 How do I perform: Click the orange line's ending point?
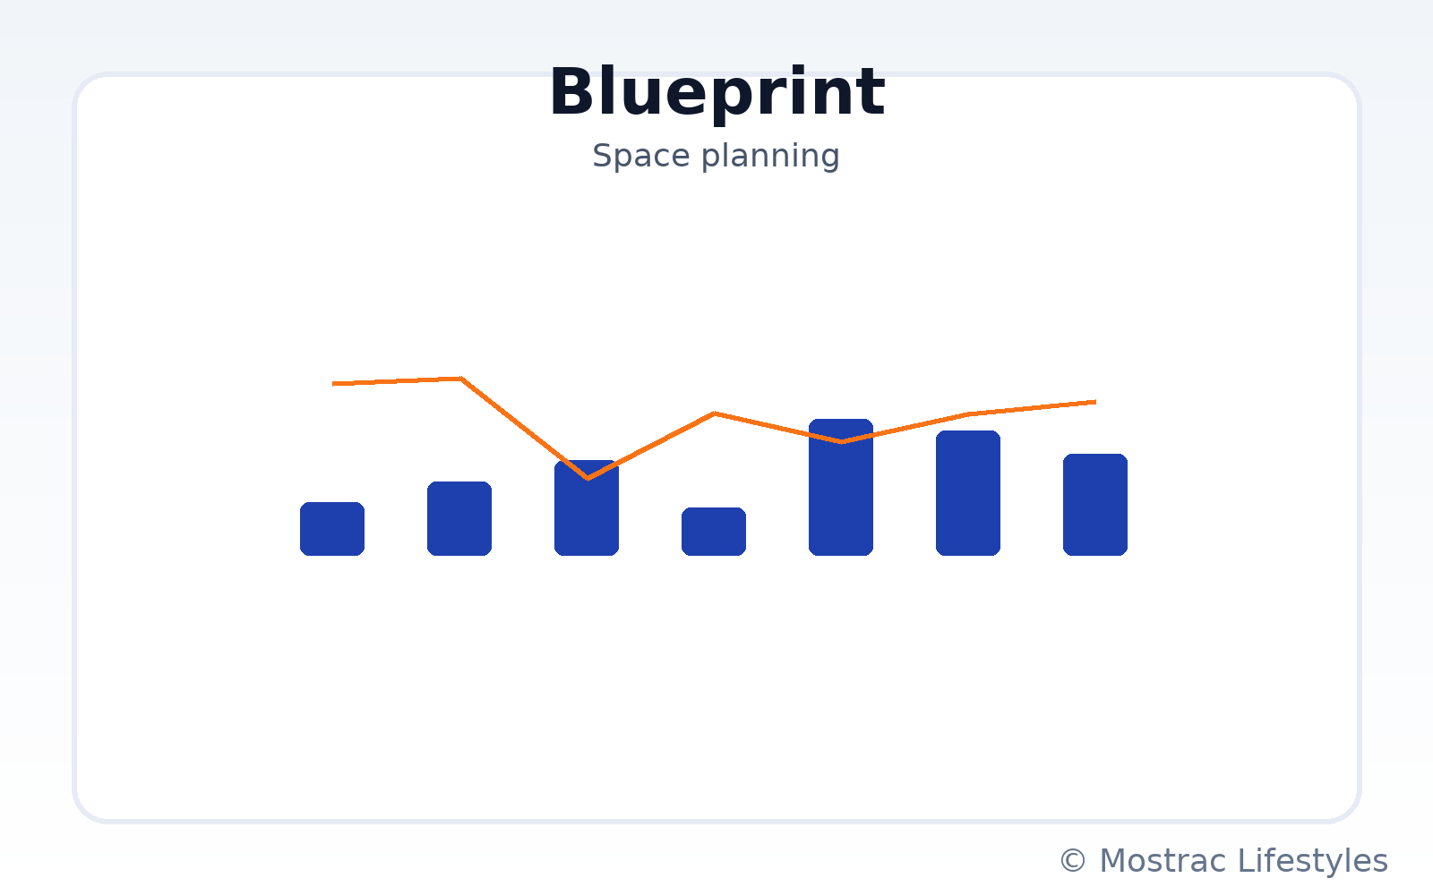[x=1094, y=402]
